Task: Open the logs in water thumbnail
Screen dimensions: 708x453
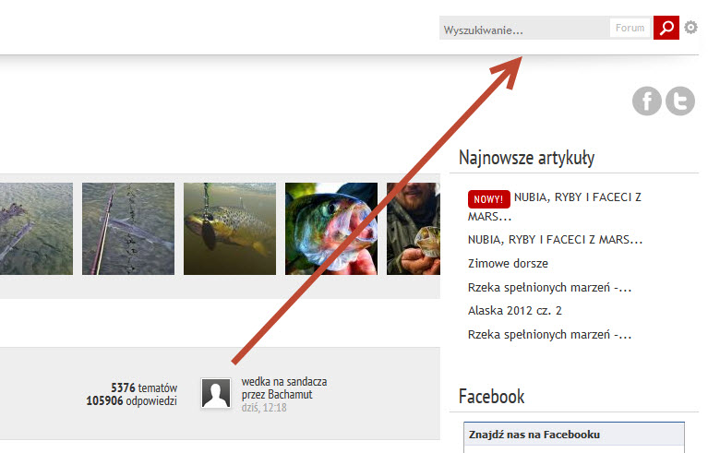Action: (36, 229)
